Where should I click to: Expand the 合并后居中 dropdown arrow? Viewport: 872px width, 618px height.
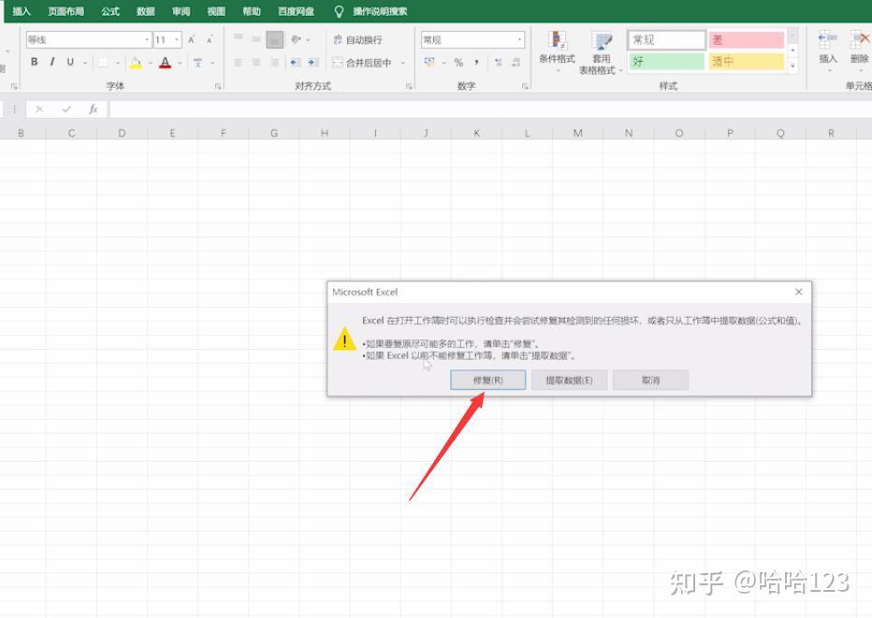[x=402, y=63]
